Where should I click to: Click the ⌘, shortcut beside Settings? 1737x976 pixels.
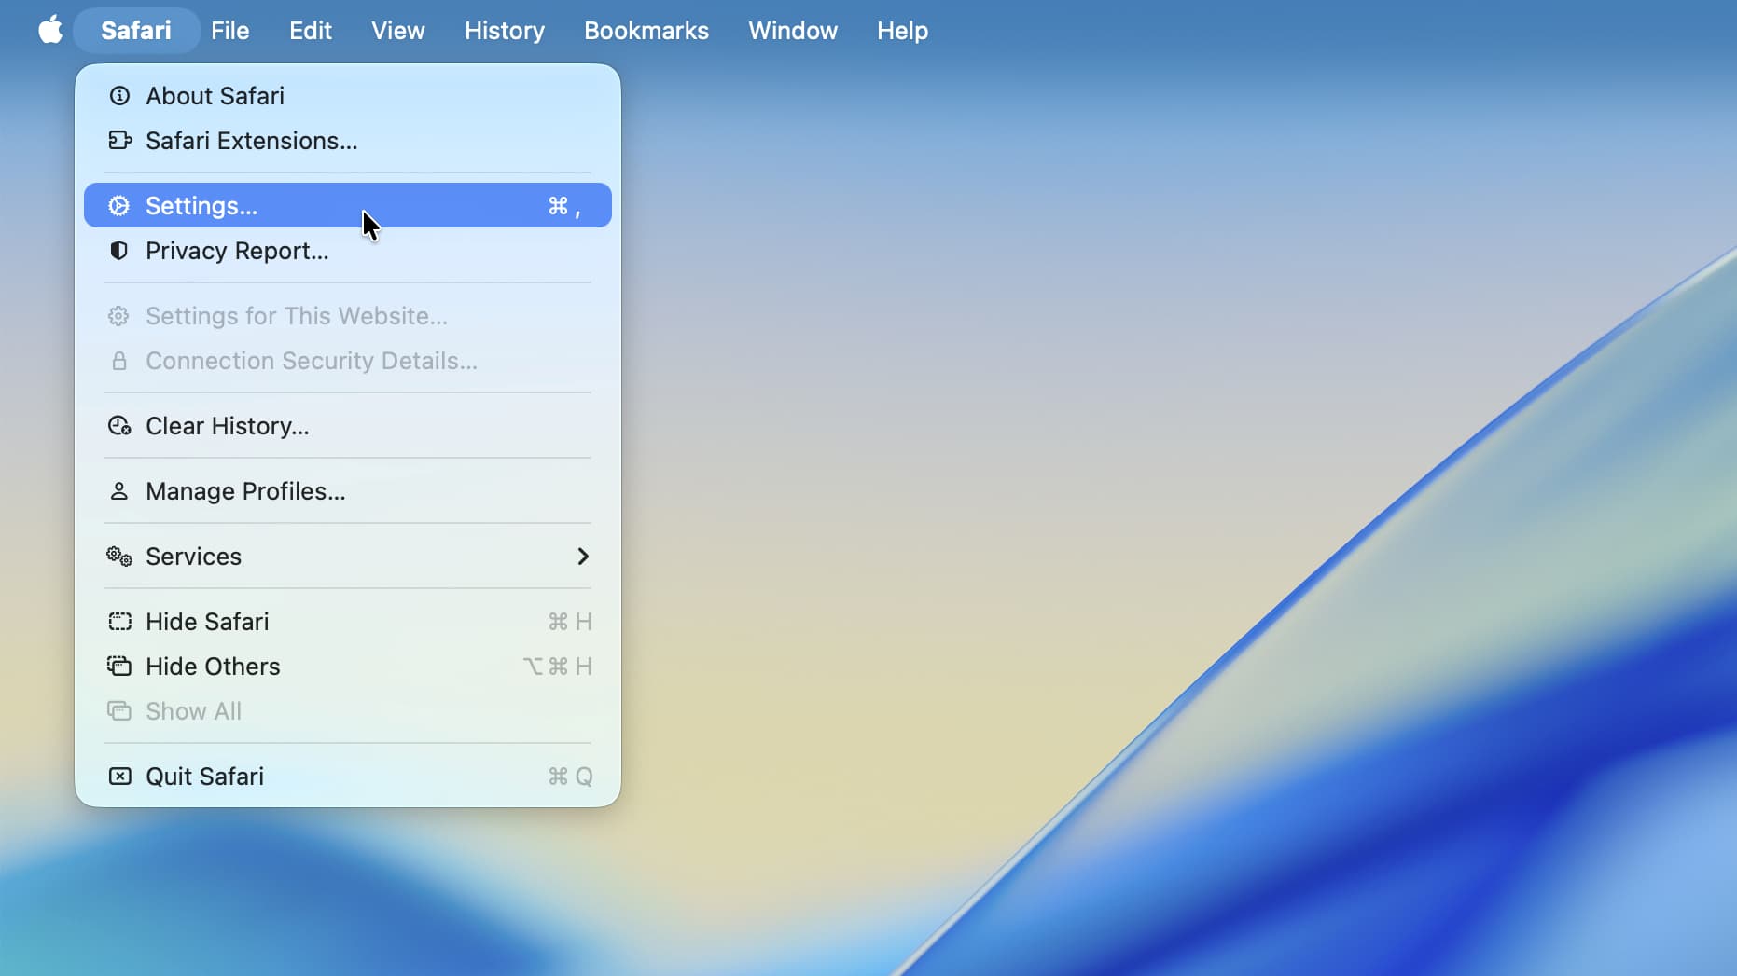click(564, 206)
